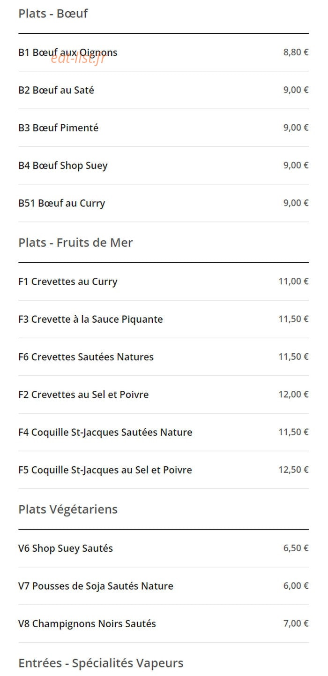Choose V8 Champignons Noirs Sautés
This screenshot has height=676, width=328.
click(164, 623)
